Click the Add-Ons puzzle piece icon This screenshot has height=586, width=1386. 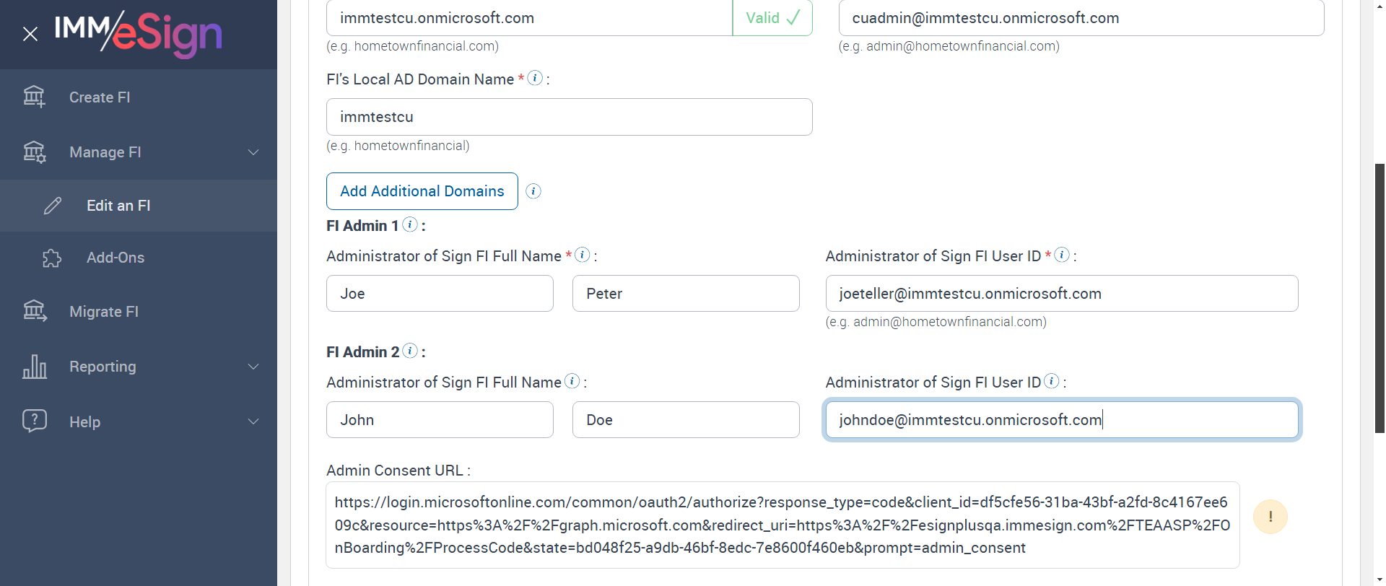click(52, 258)
